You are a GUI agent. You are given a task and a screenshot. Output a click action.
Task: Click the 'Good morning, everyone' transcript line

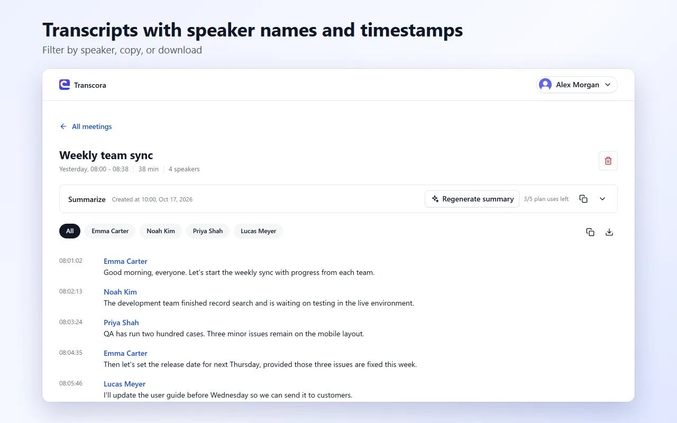click(239, 273)
